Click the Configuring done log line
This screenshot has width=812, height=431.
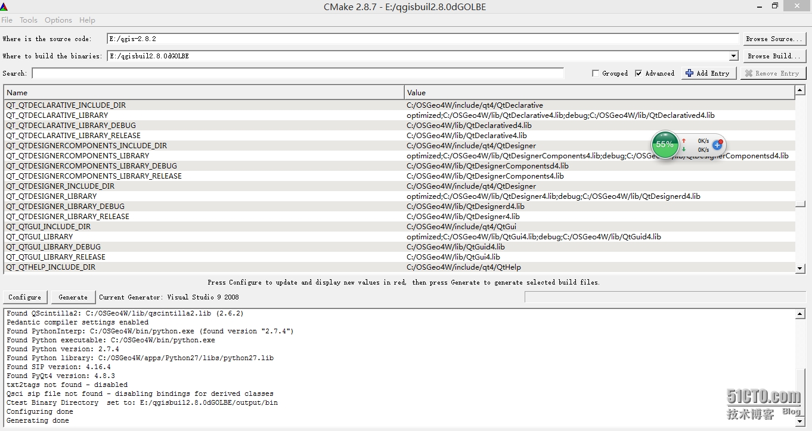tap(40, 411)
